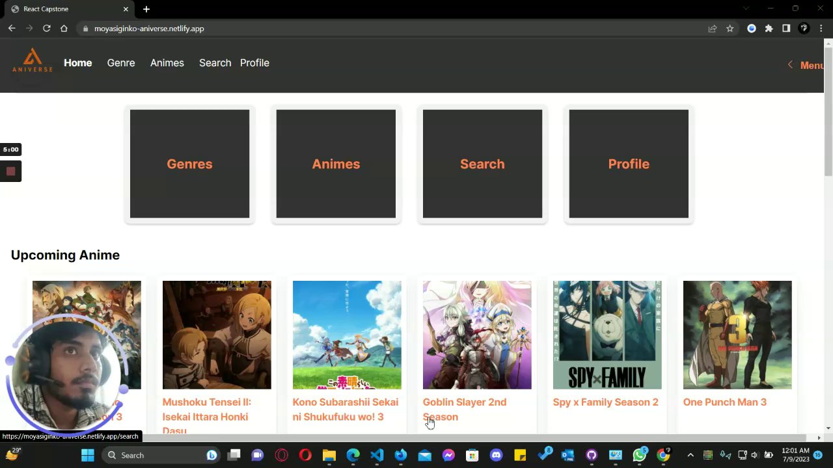Viewport: 833px width, 468px height.
Task: Open WhatsApp from the taskbar
Action: coord(639,455)
